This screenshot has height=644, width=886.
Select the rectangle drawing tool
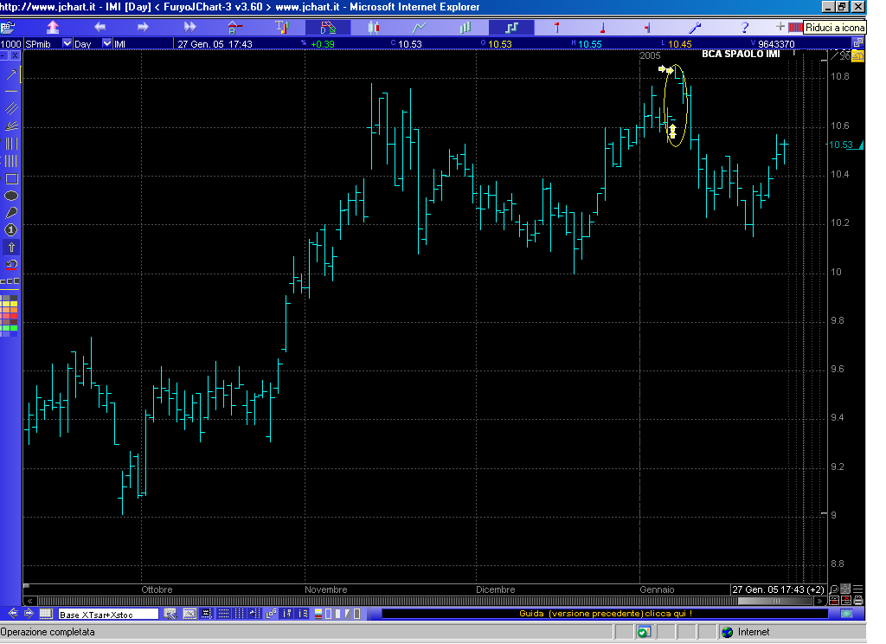click(11, 179)
